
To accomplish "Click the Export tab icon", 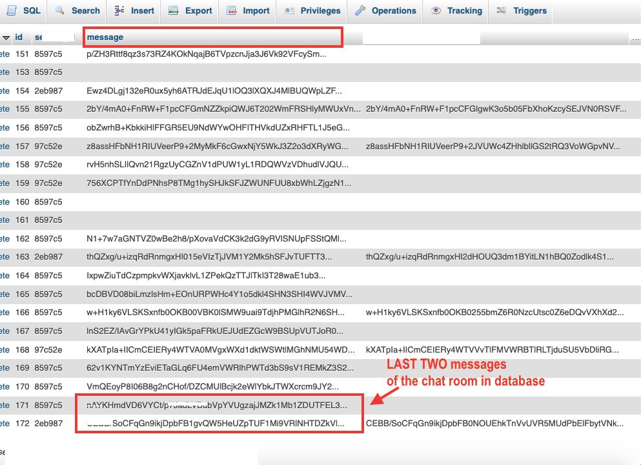I will pyautogui.click(x=173, y=10).
